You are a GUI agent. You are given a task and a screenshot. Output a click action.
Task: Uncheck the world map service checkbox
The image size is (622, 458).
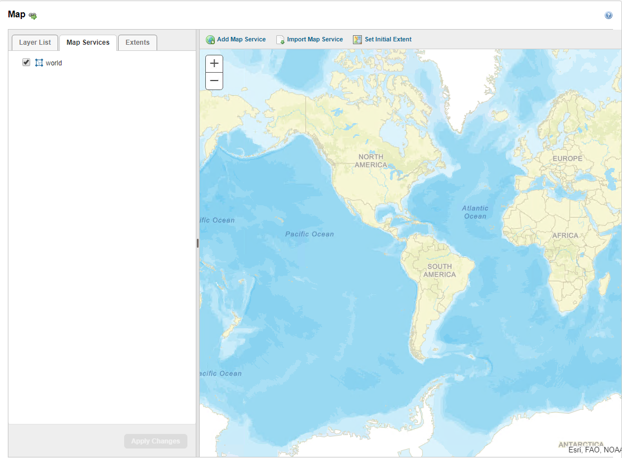coord(26,62)
